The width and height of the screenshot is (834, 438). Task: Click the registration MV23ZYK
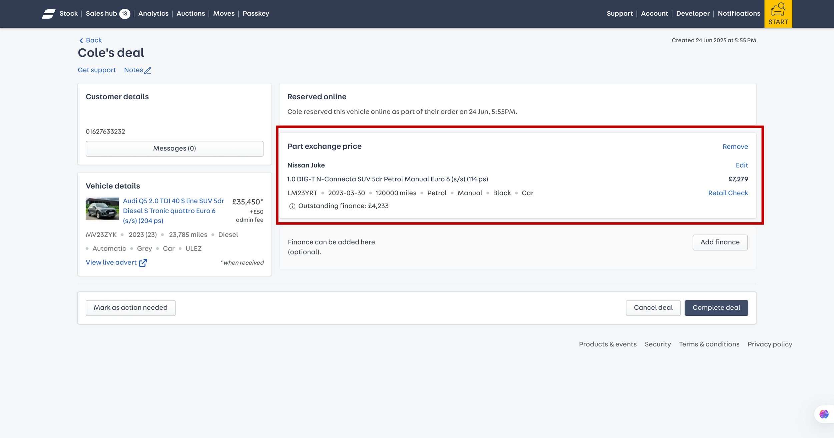101,235
